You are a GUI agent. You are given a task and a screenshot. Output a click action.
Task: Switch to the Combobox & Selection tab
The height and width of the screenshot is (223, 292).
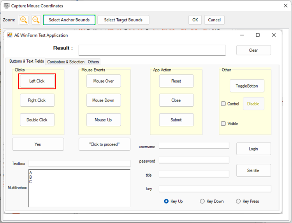pyautogui.click(x=66, y=62)
